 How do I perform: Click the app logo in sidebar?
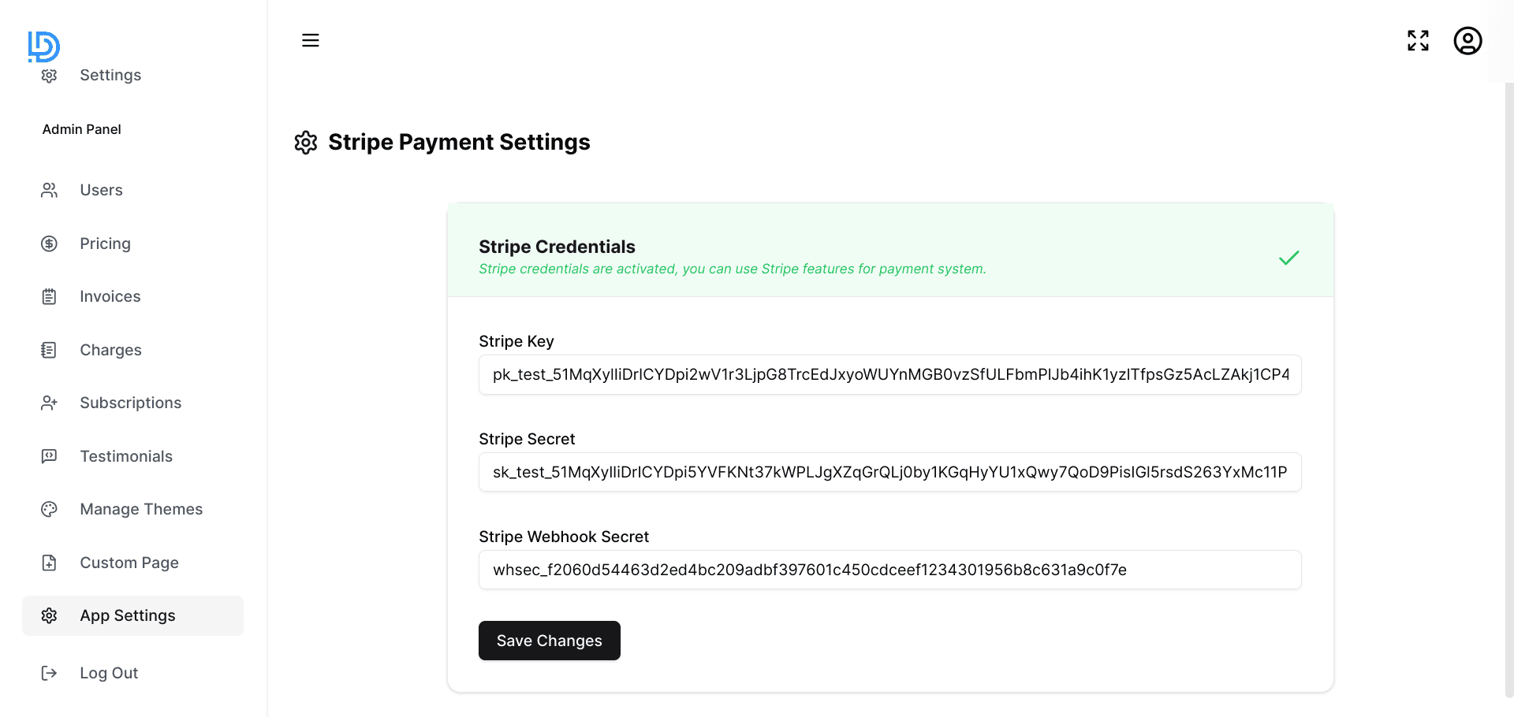[43, 46]
